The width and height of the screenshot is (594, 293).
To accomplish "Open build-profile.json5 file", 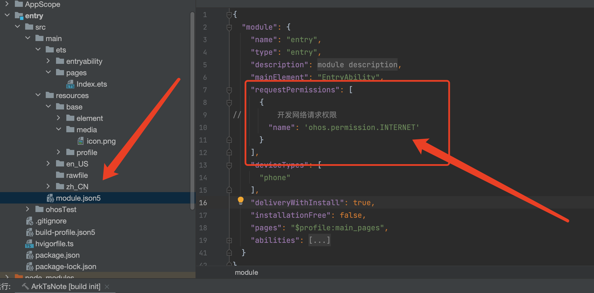I will coord(65,232).
